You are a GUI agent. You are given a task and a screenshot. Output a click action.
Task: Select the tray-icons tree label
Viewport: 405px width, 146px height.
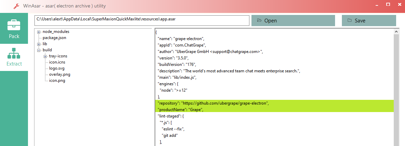pyautogui.click(x=58, y=56)
